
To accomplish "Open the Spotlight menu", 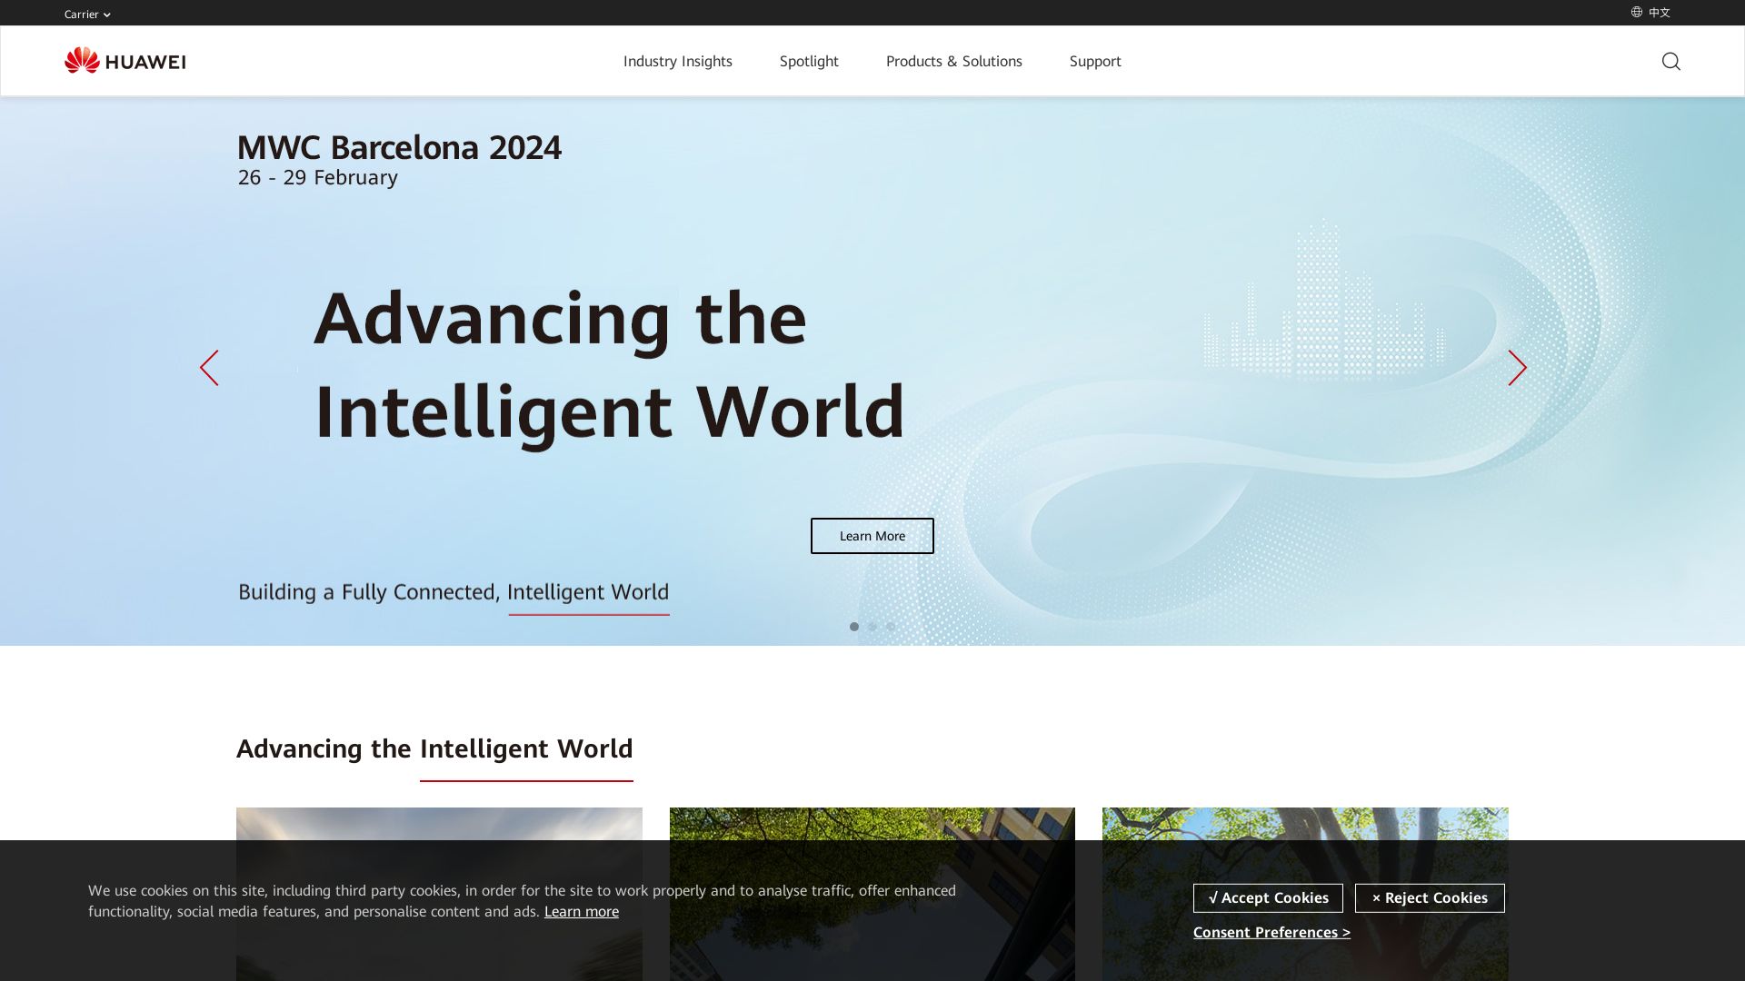I will [809, 61].
